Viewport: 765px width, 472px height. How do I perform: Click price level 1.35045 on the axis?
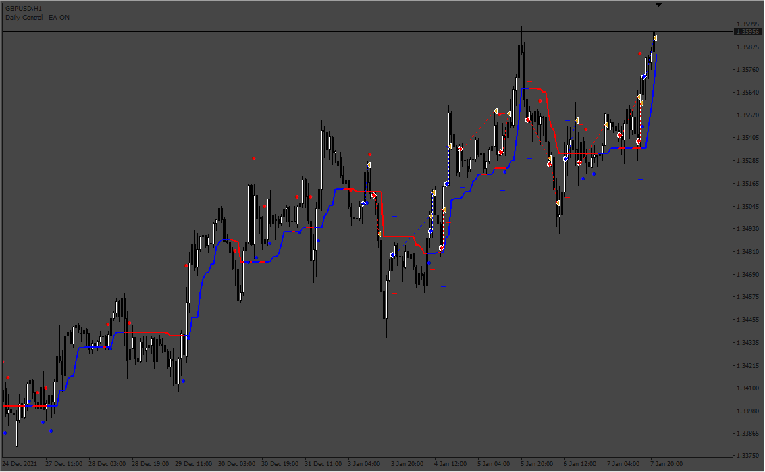pyautogui.click(x=747, y=206)
